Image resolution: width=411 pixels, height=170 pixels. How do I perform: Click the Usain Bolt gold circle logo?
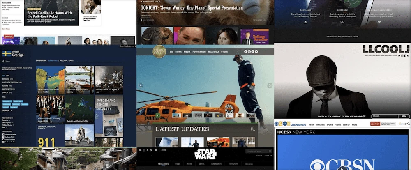tap(159, 52)
